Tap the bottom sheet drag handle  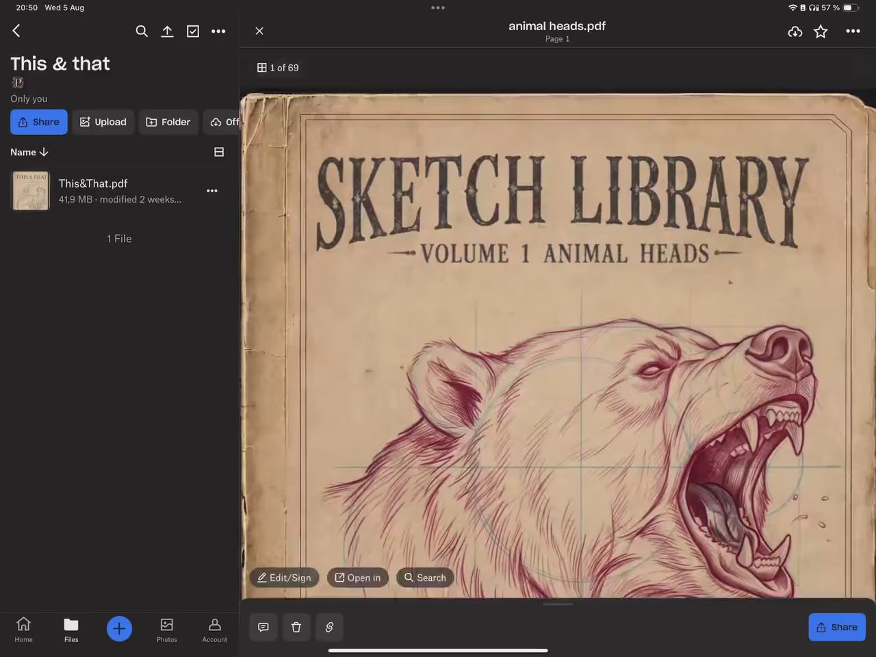pyautogui.click(x=558, y=604)
